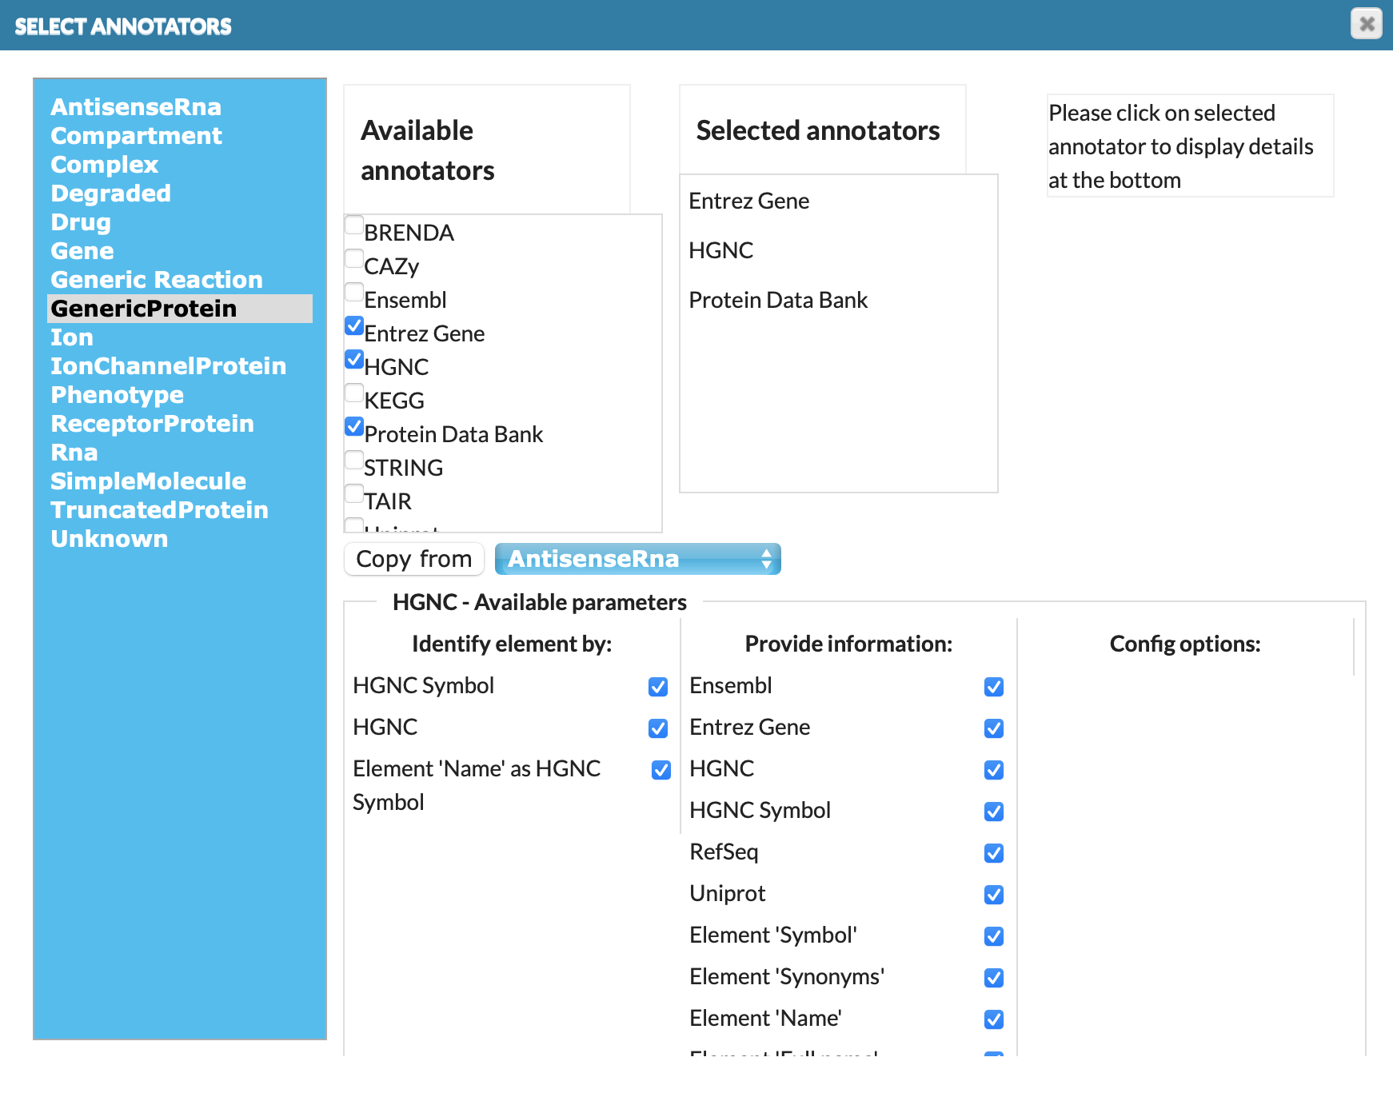
Task: Open the AntisenseRna copy-from dropdown
Action: pyautogui.click(x=637, y=559)
